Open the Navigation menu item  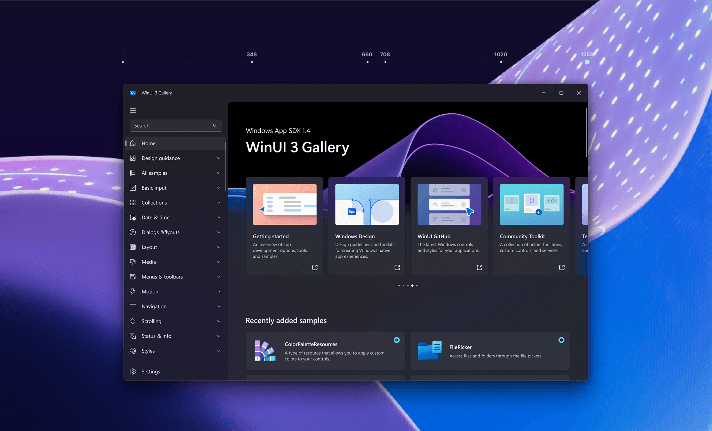coord(154,306)
